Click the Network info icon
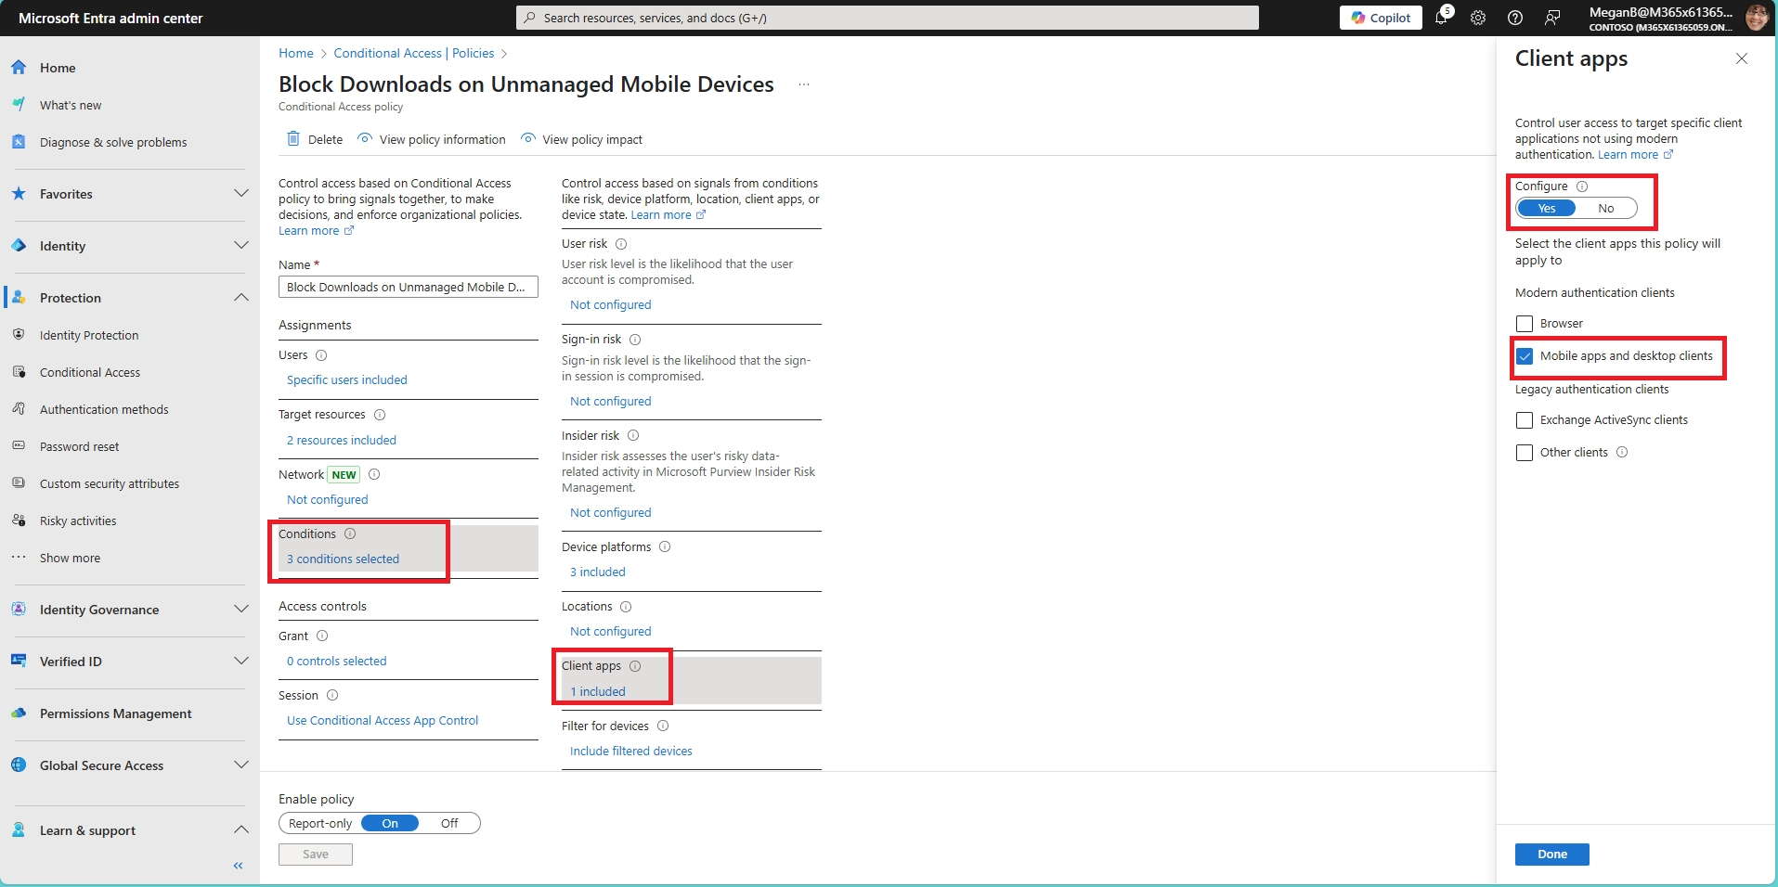This screenshot has height=887, width=1778. [x=374, y=474]
